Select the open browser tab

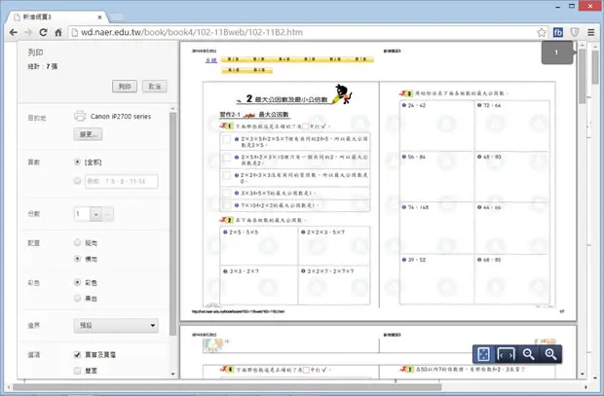(57, 17)
